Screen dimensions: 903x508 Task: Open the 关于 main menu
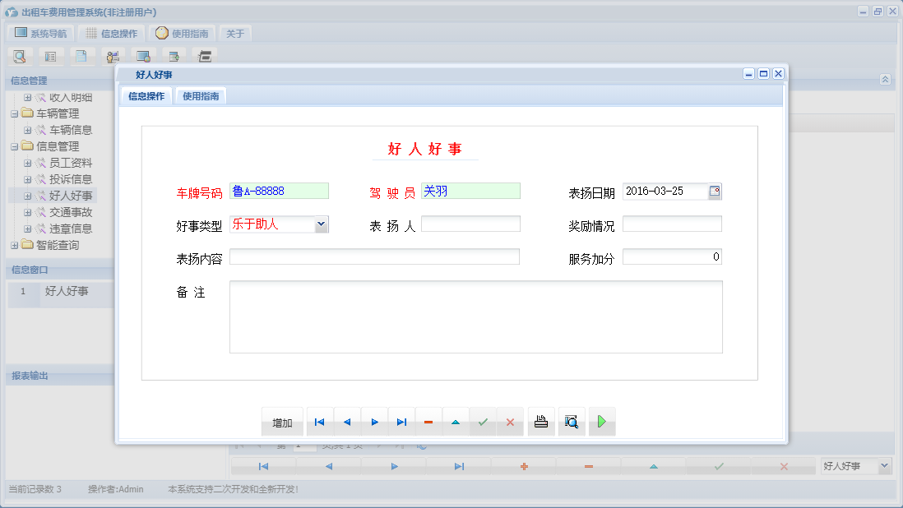click(x=235, y=34)
